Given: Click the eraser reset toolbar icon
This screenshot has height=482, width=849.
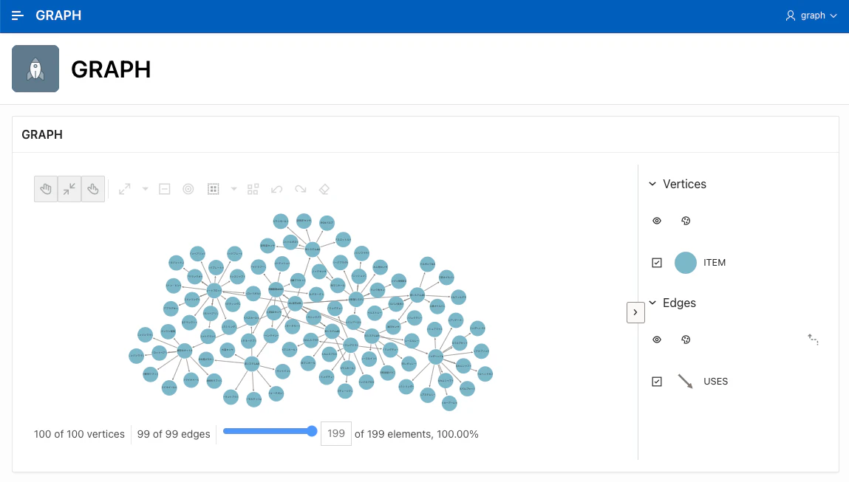Looking at the screenshot, I should tap(324, 190).
